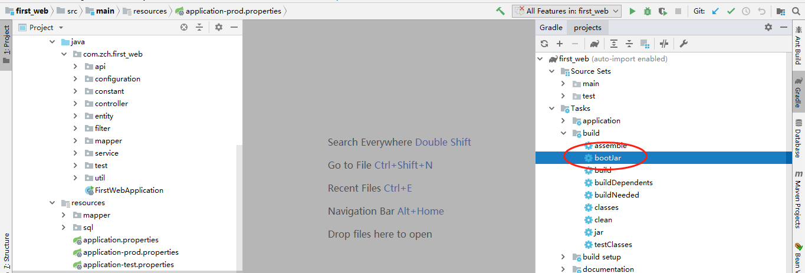This screenshot has height=273, width=805.
Task: Select application-prod.properties in project tree
Action: point(130,252)
